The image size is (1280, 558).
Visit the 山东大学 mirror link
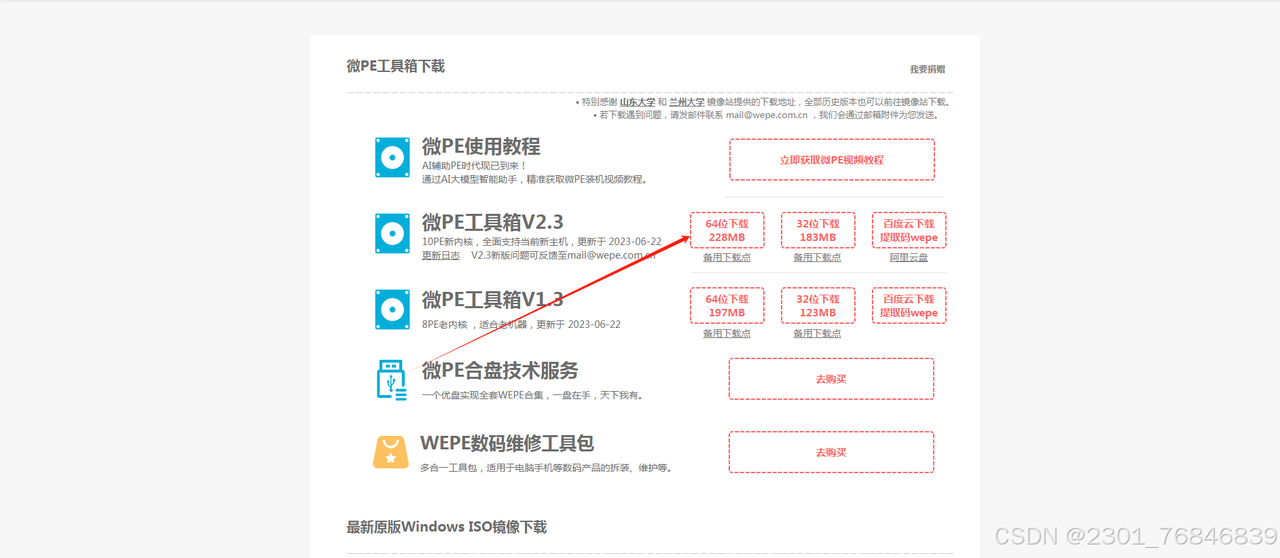pyautogui.click(x=638, y=103)
